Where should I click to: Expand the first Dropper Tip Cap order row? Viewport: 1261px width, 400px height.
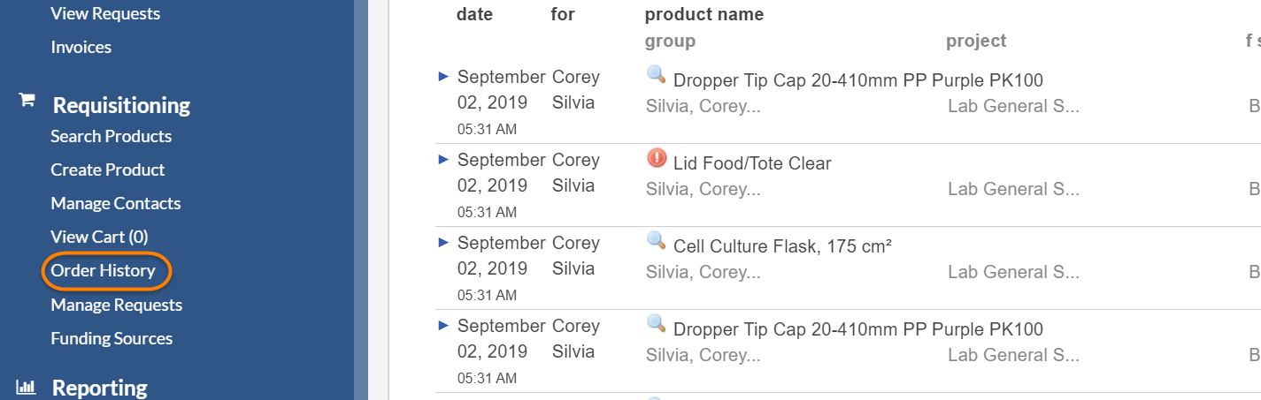pyautogui.click(x=444, y=77)
